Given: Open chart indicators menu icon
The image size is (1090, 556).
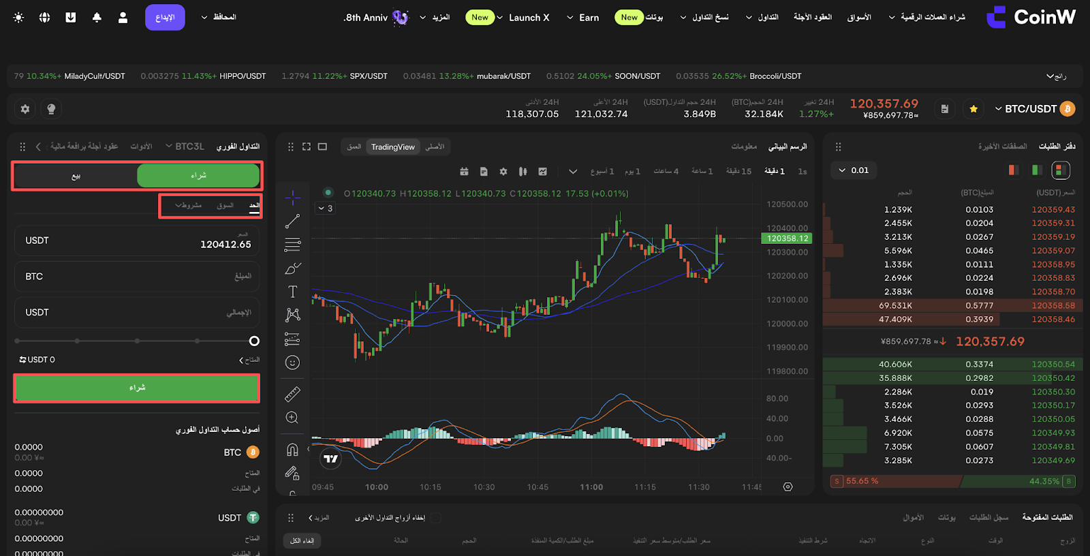Looking at the screenshot, I should tap(542, 172).
